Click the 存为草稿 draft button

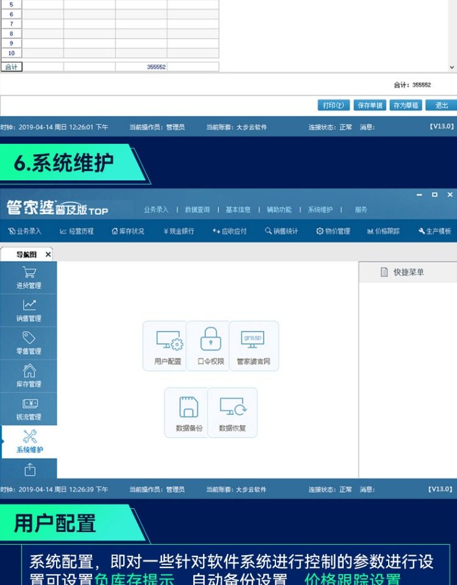406,105
